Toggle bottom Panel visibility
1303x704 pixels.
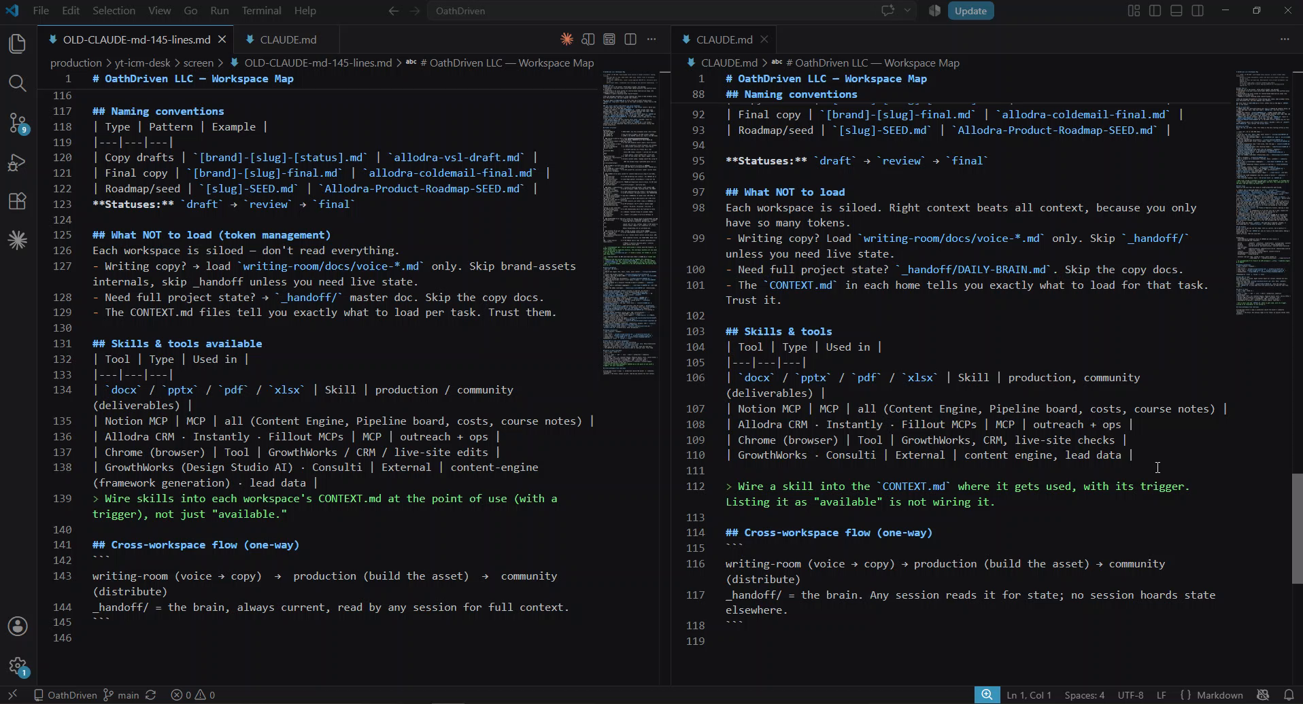pos(1177,11)
